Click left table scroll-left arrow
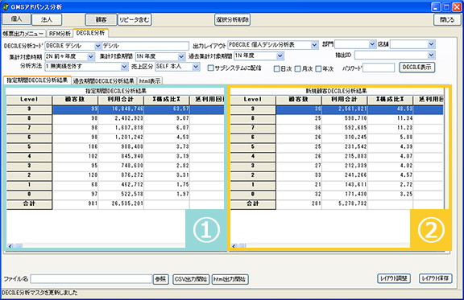Viewport: 464px width, 300px height. coord(10,246)
